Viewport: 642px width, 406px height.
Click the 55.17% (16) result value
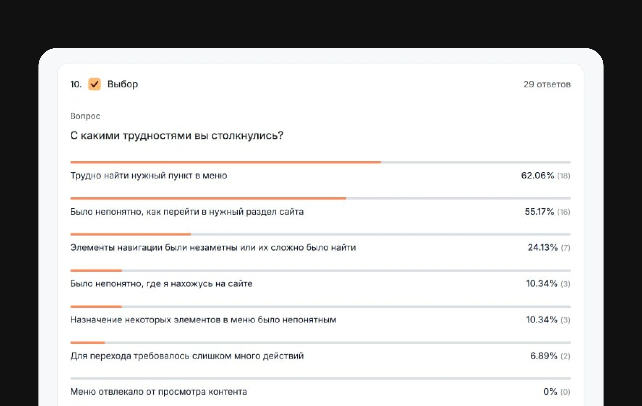pos(547,212)
